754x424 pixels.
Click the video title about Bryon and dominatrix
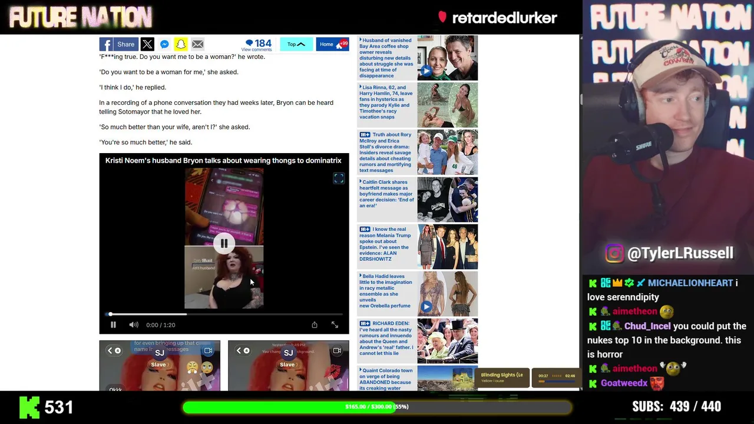pyautogui.click(x=223, y=160)
